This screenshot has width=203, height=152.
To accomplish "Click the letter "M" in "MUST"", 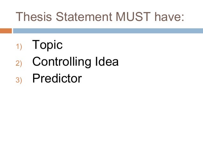I will (x=121, y=17).
